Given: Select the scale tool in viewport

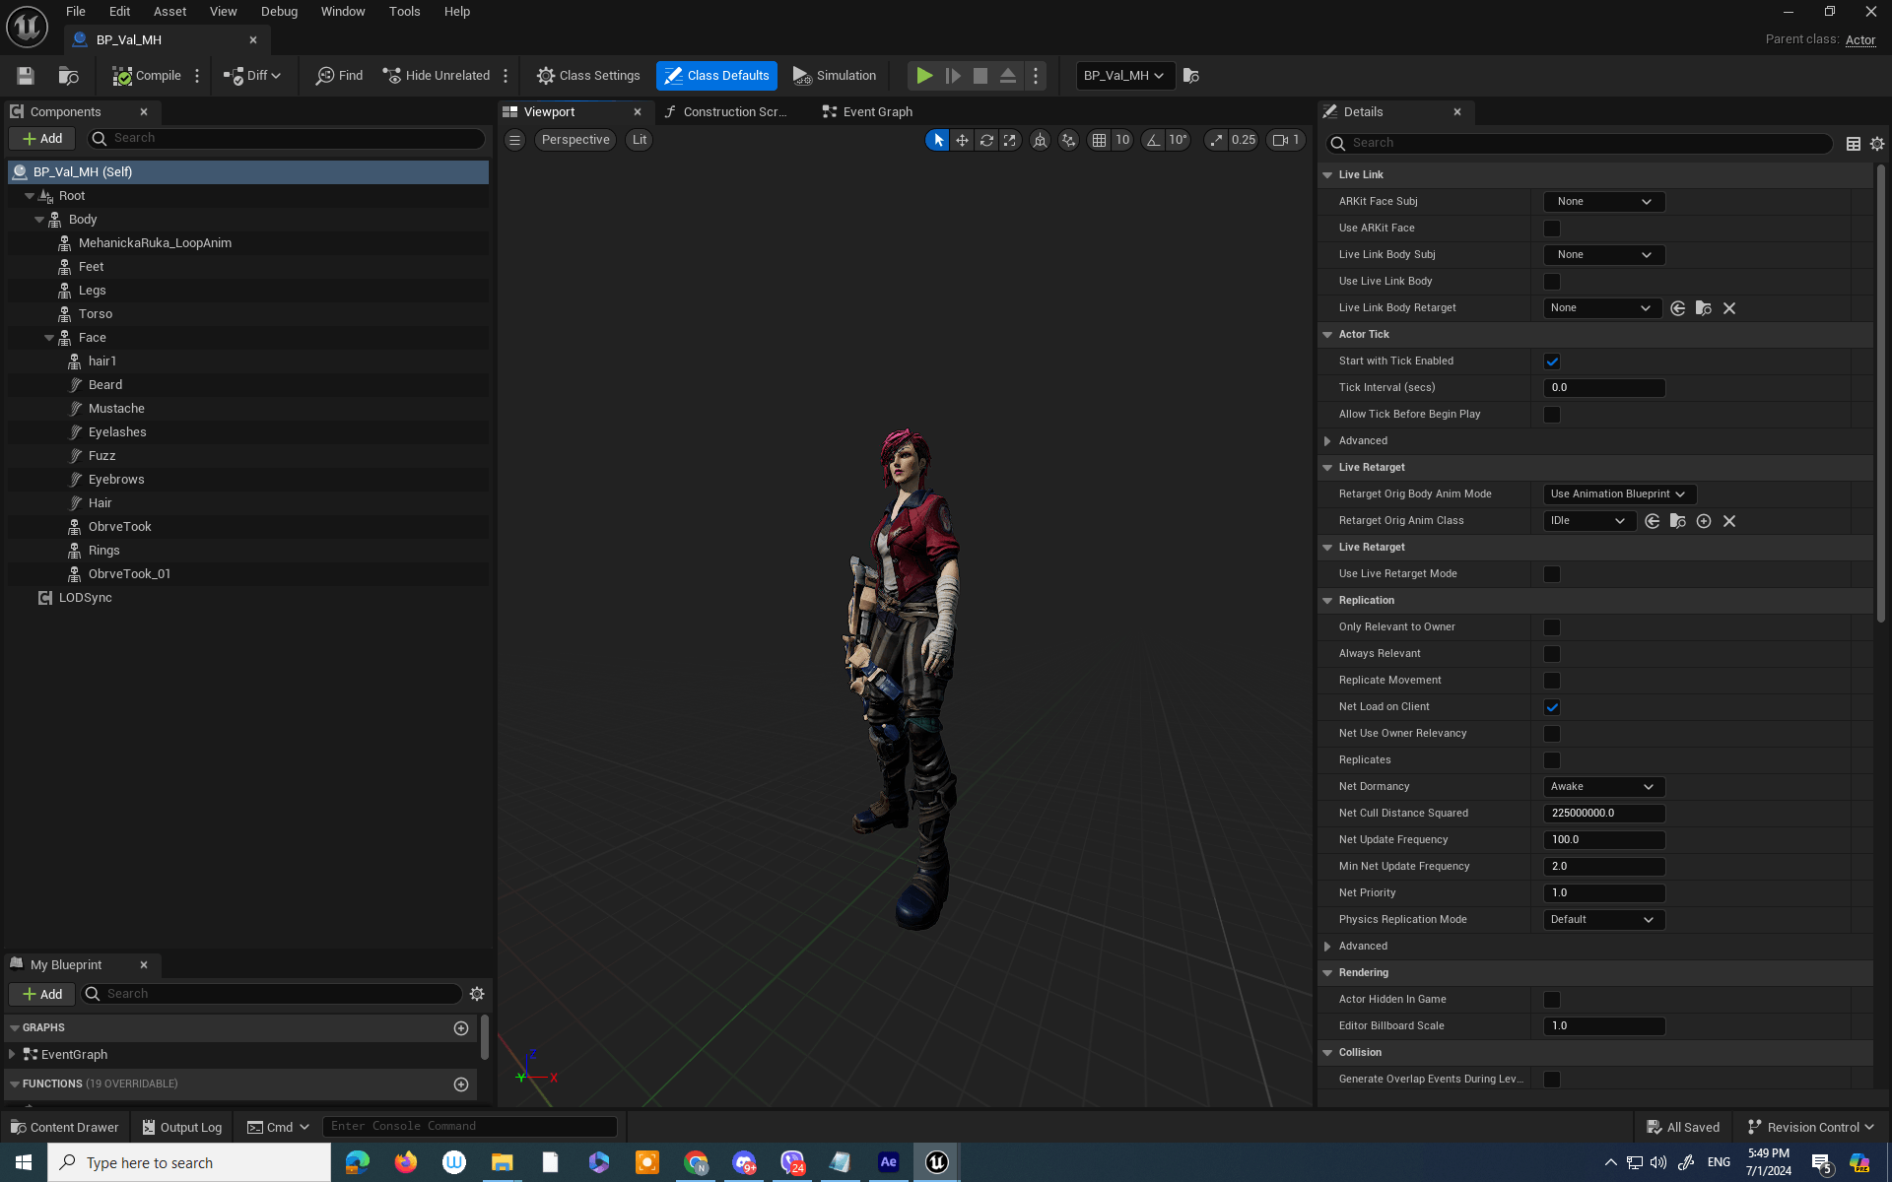Looking at the screenshot, I should 1010,140.
